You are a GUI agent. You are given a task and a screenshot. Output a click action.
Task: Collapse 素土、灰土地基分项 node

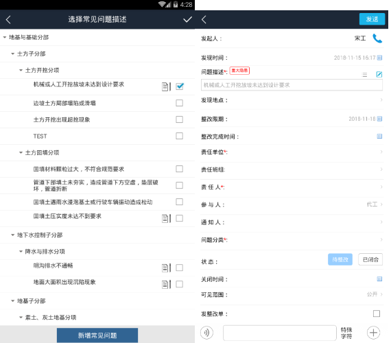click(x=21, y=318)
